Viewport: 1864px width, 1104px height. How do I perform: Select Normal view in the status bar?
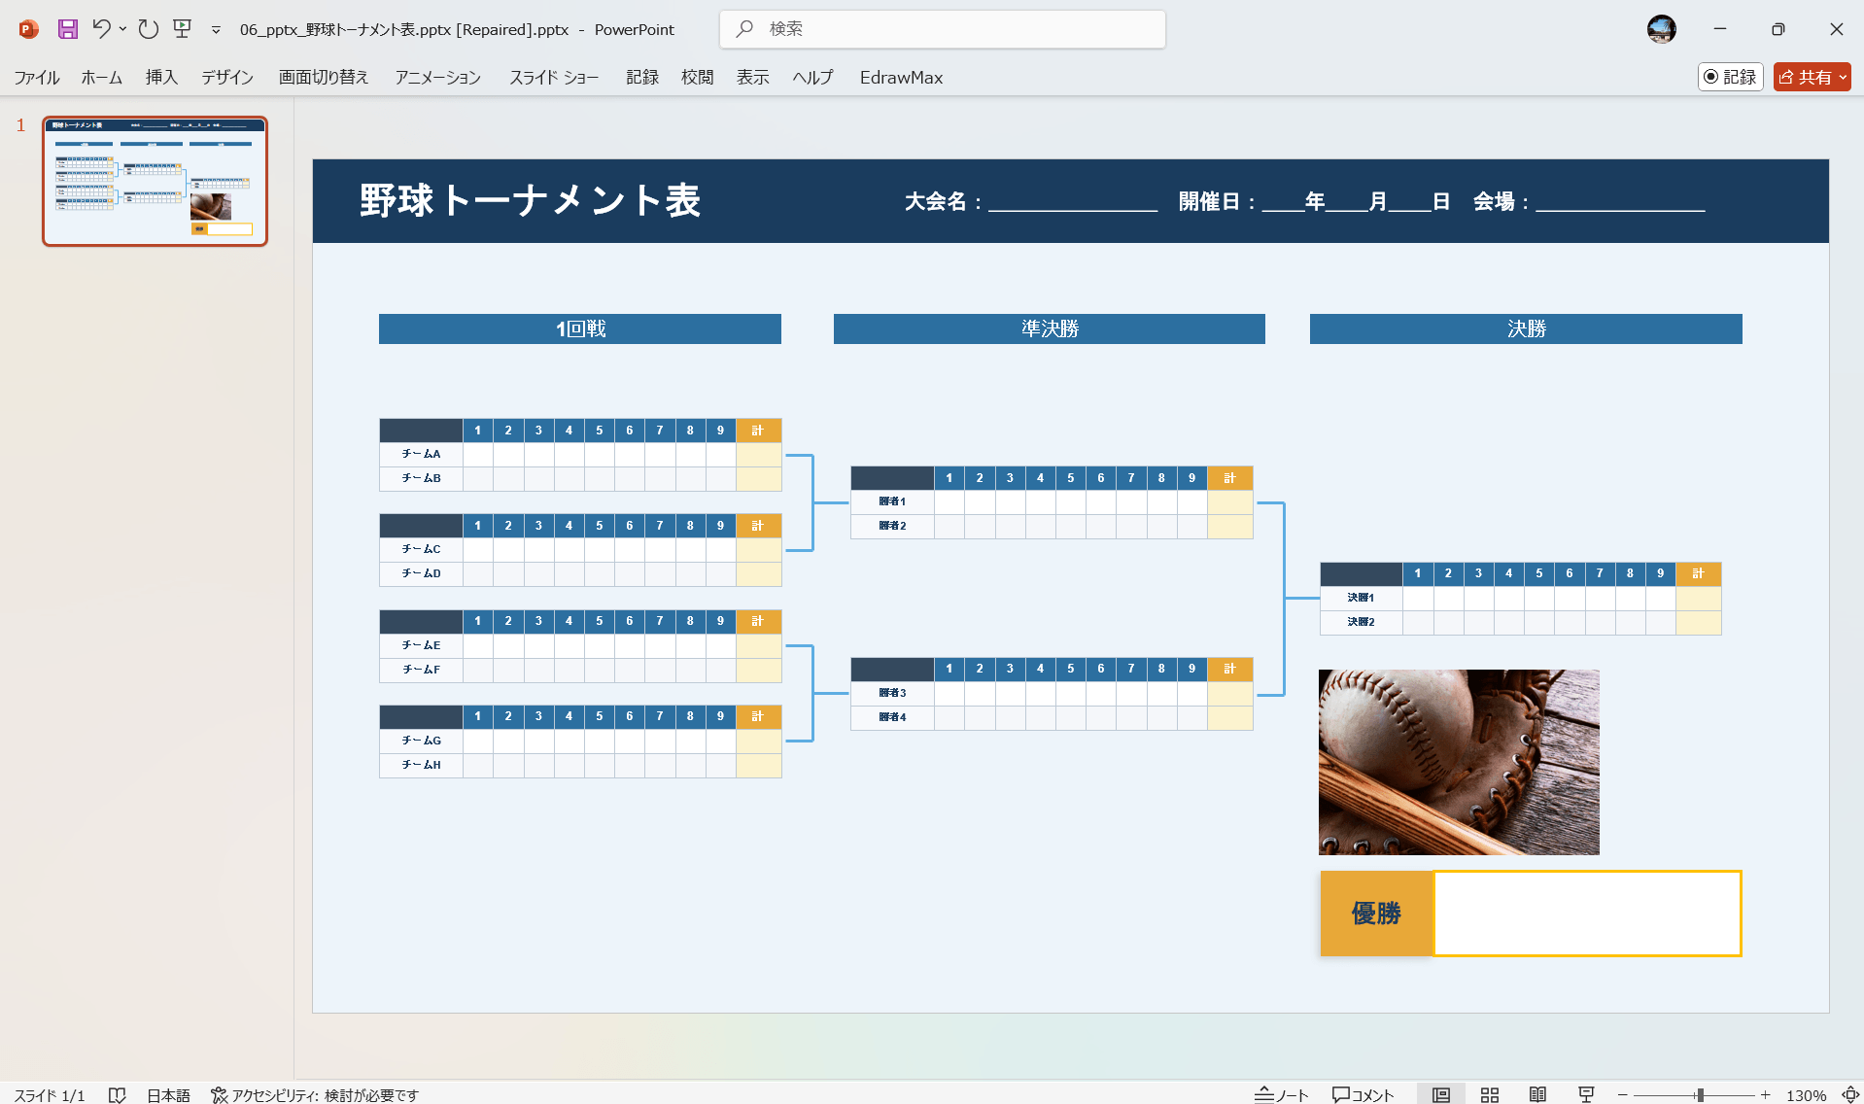click(x=1441, y=1094)
